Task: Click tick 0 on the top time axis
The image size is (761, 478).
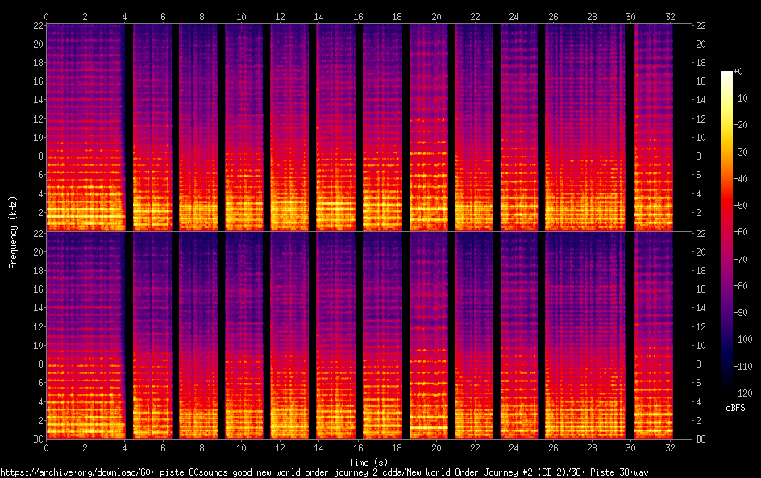Action: point(46,16)
